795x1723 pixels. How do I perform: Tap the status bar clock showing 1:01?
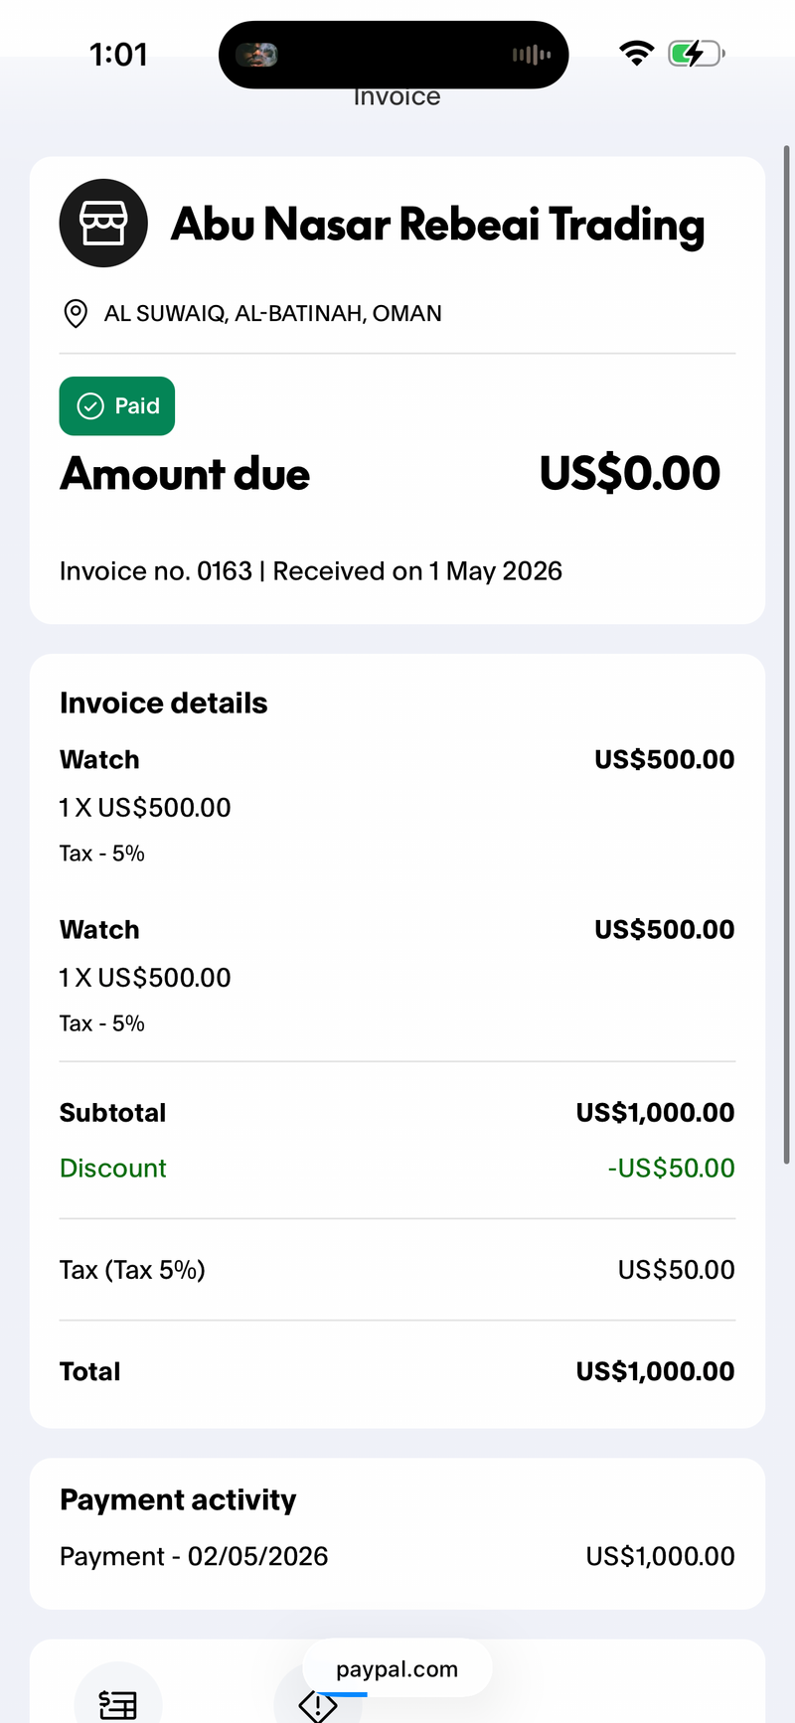(119, 54)
